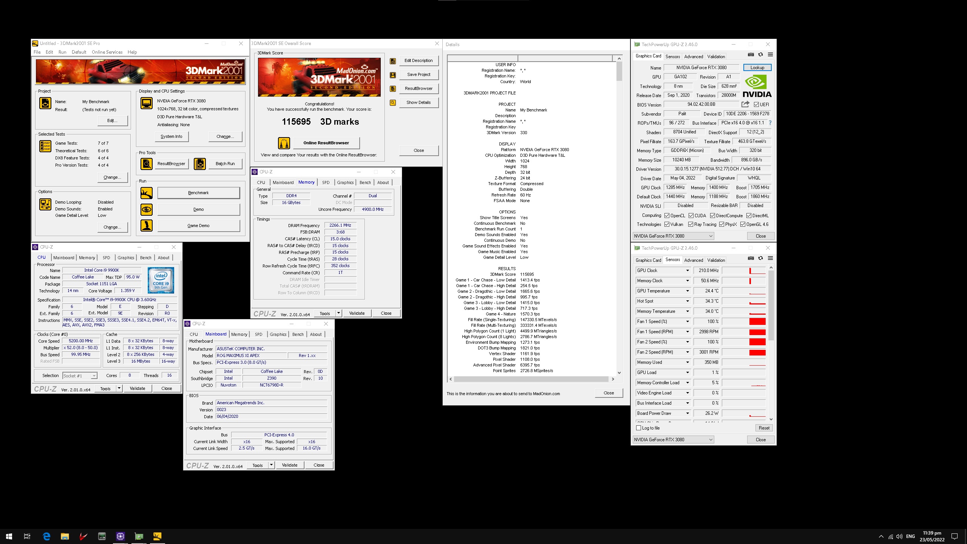967x544 pixels.
Task: Click the ResultBrowser magnifier icon under Pro Tools
Action: (x=147, y=164)
